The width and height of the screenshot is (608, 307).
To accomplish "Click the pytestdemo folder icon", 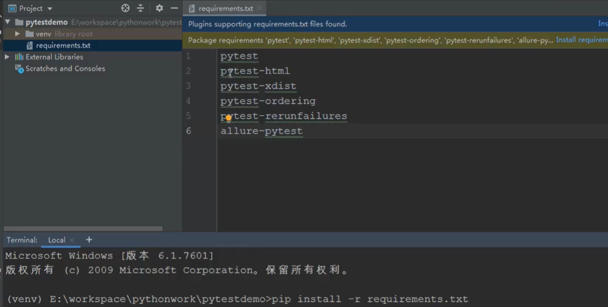I will tap(19, 22).
